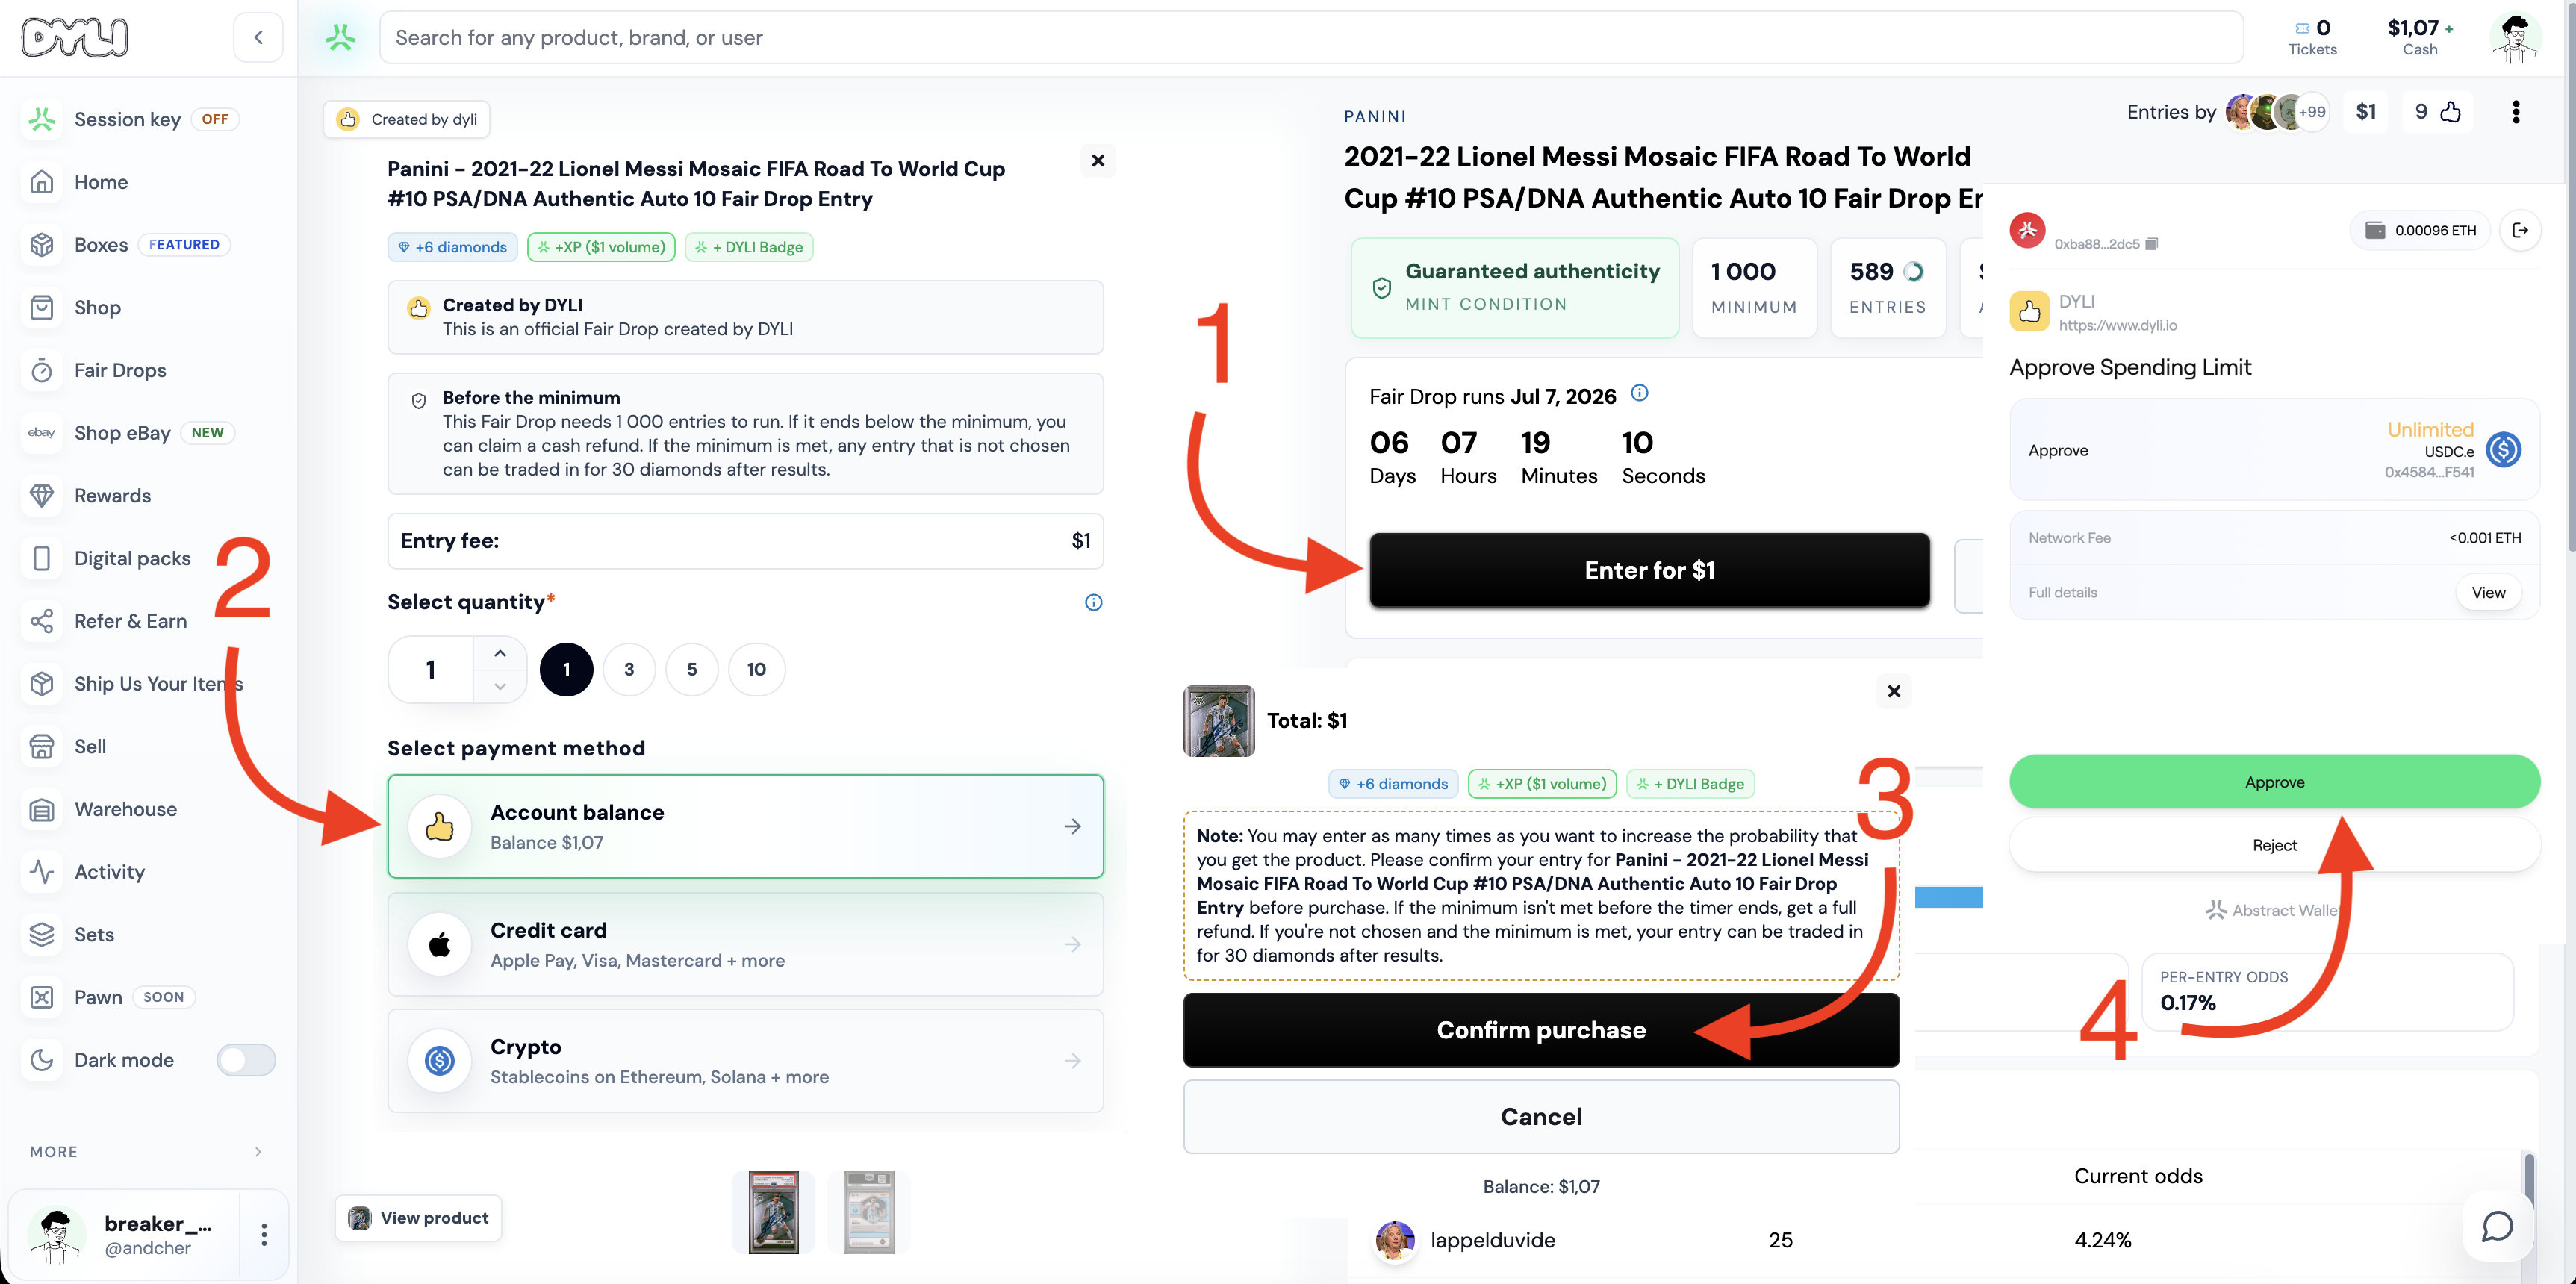Select quantity 10 option

click(x=757, y=669)
